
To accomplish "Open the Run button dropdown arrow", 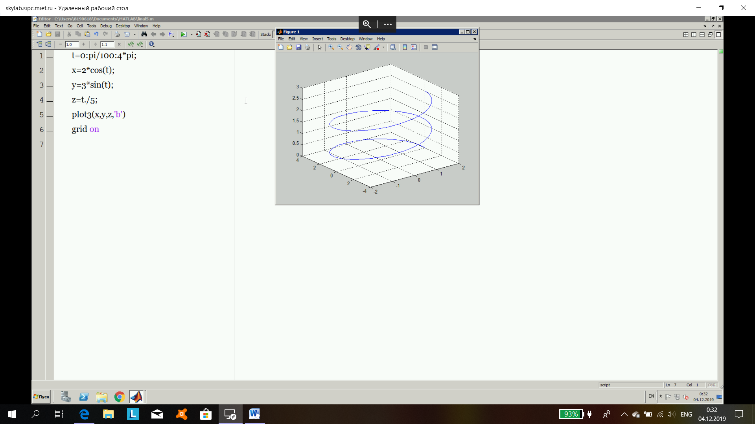I will 192,35.
